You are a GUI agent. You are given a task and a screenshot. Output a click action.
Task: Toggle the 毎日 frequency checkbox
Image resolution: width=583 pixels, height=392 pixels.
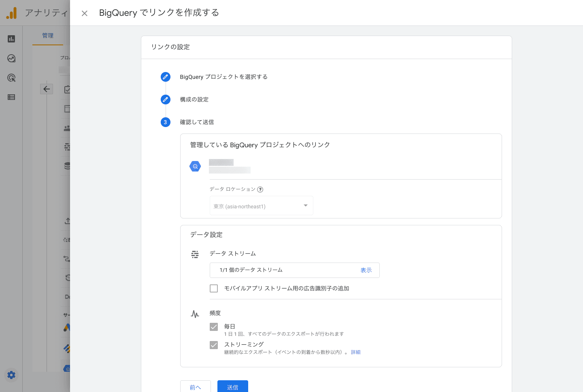tap(214, 327)
